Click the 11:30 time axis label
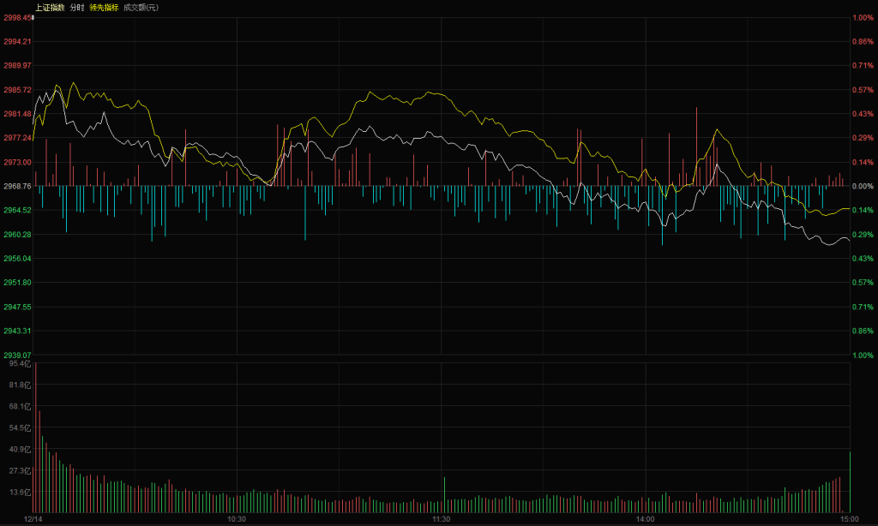 (x=442, y=519)
